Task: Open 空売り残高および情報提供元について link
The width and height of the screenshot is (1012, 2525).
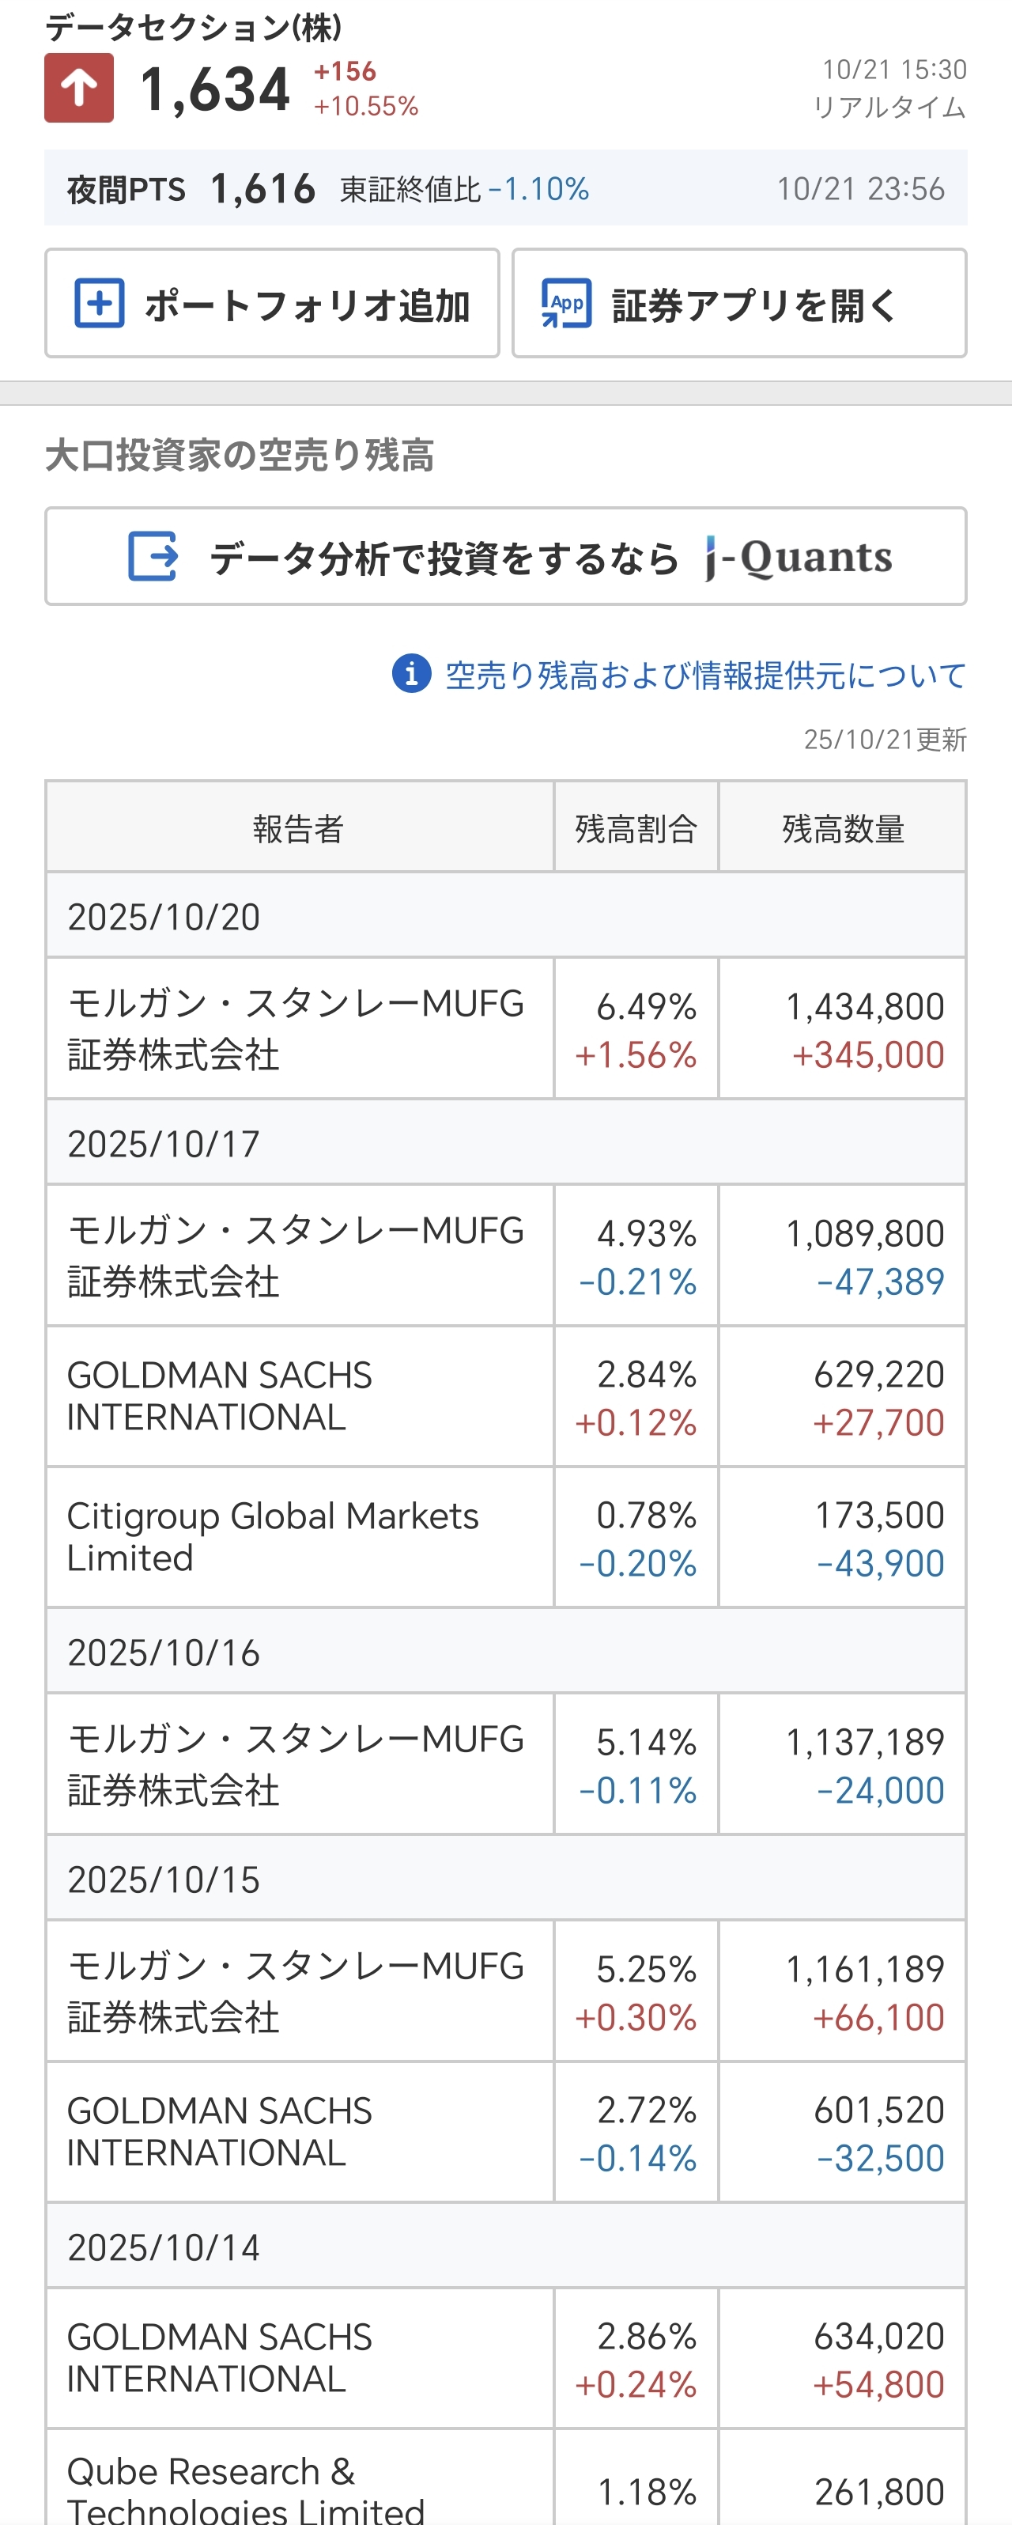Action: (x=705, y=676)
